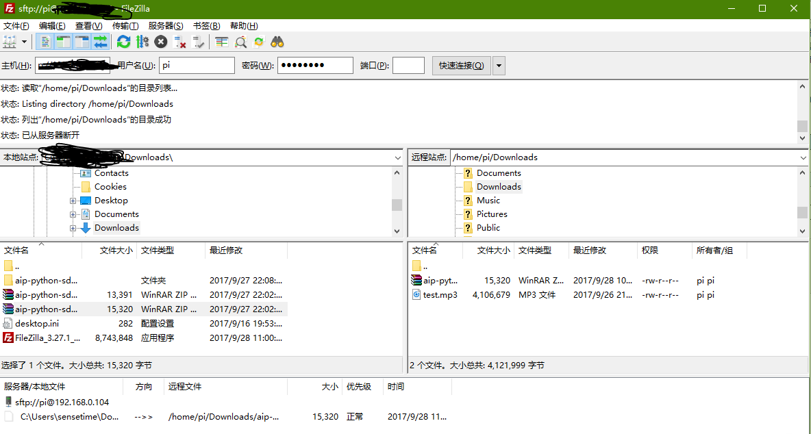Expand the Documents node in local tree
The height and width of the screenshot is (434, 811).
[x=73, y=214]
